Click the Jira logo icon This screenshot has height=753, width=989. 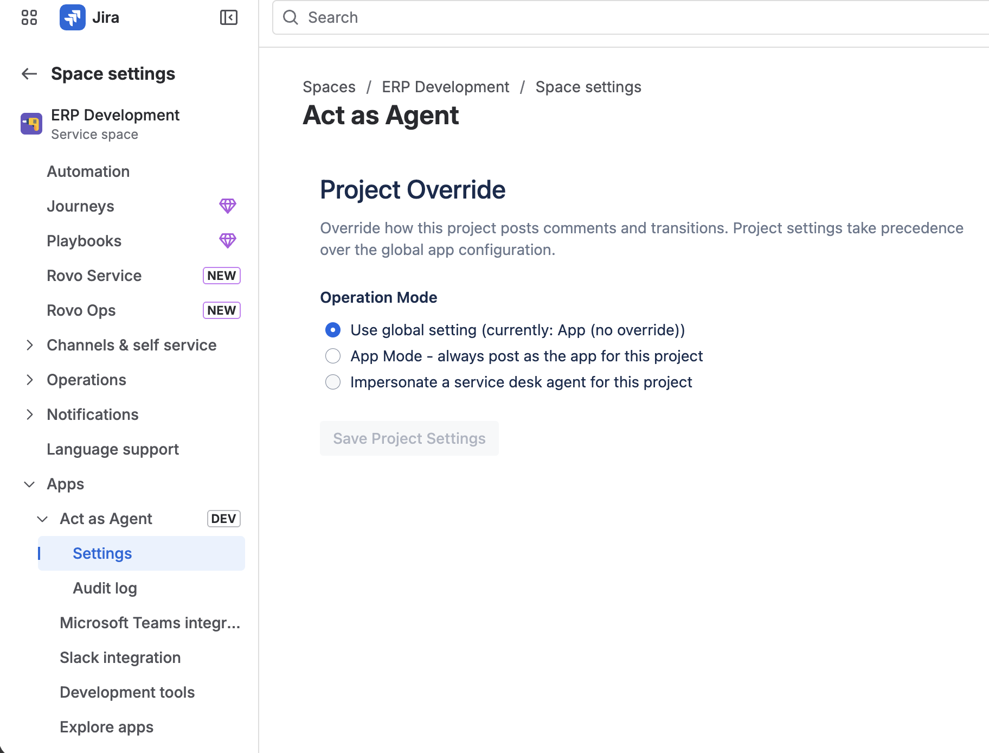coord(73,17)
